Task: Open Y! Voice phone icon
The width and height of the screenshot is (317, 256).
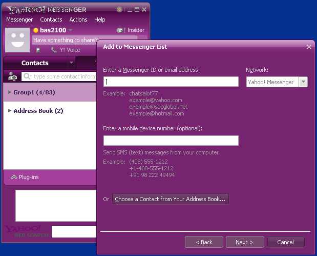Action: pos(54,50)
